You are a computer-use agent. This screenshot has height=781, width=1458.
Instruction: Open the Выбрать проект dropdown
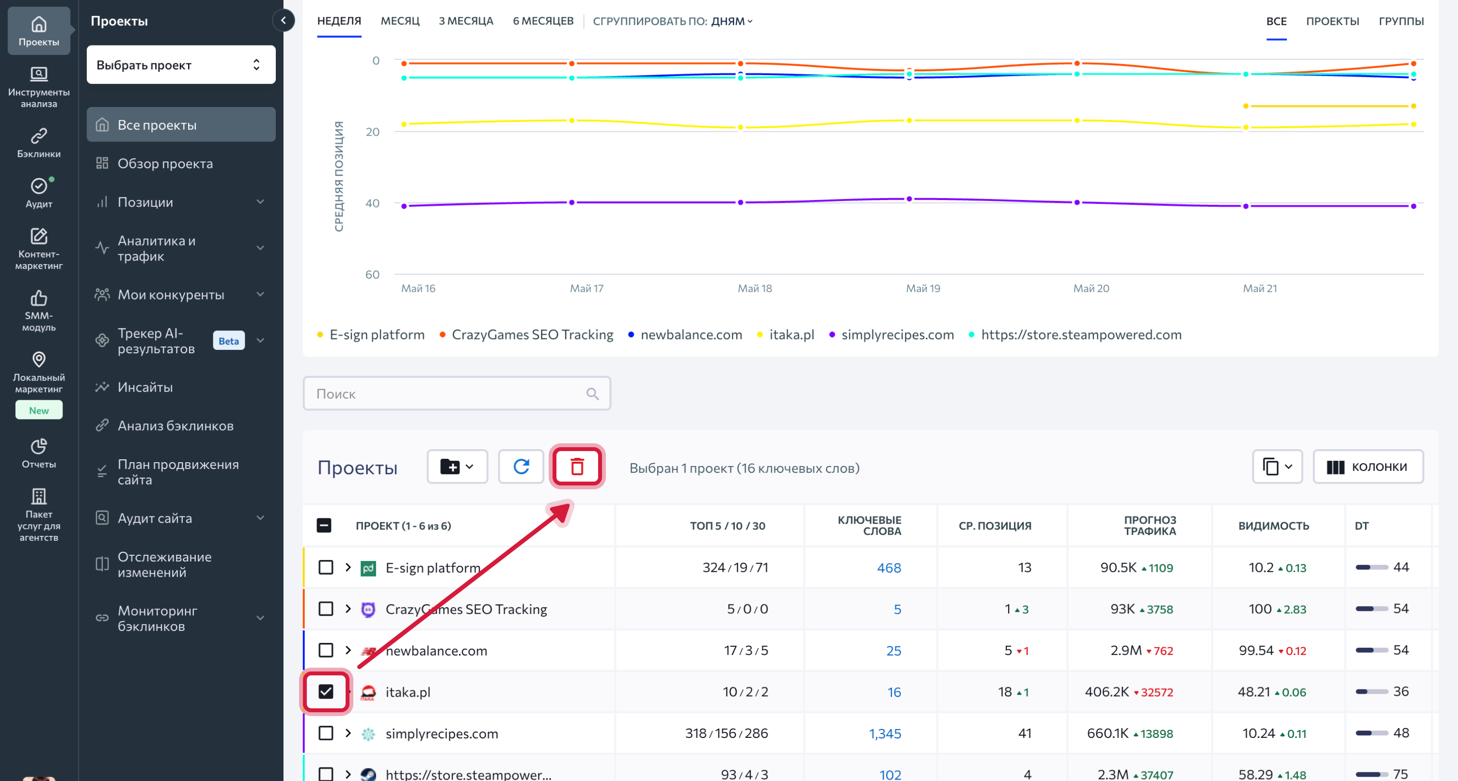pos(181,64)
